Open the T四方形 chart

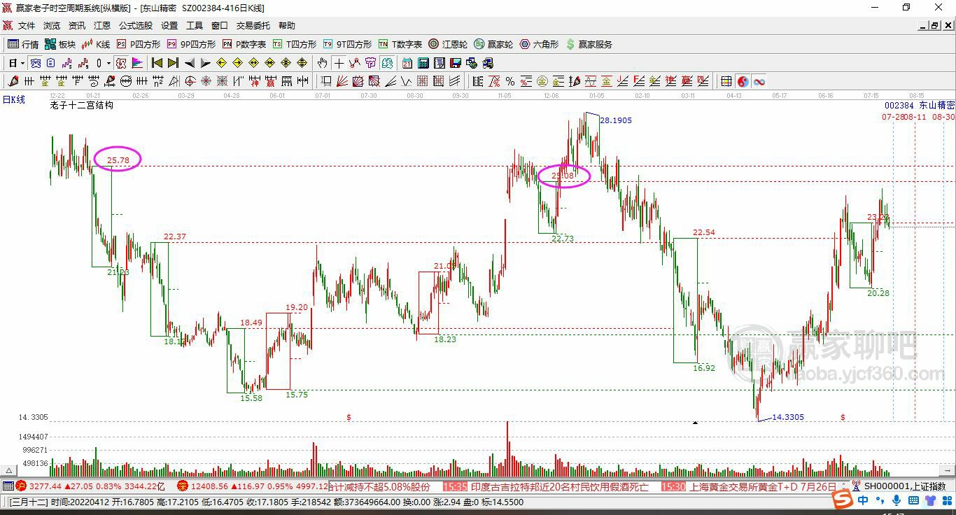coord(295,44)
